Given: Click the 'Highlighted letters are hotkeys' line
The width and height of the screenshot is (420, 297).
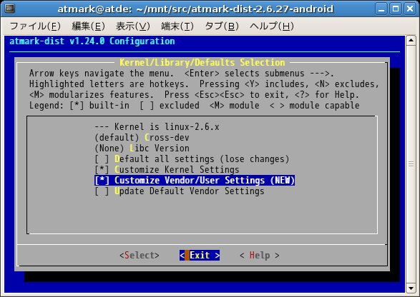Looking at the screenshot, I should [x=204, y=84].
